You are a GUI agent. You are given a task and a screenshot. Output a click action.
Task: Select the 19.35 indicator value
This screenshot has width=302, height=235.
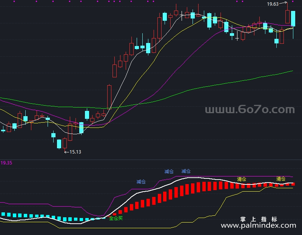6,163
